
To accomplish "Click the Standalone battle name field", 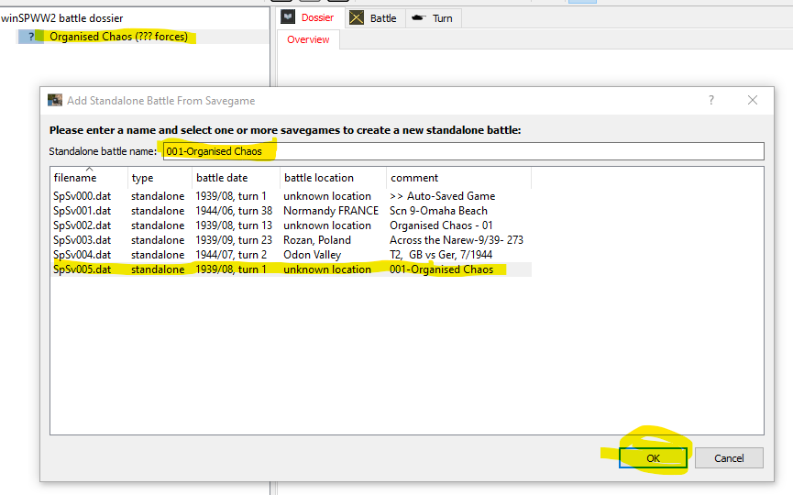I will point(462,151).
